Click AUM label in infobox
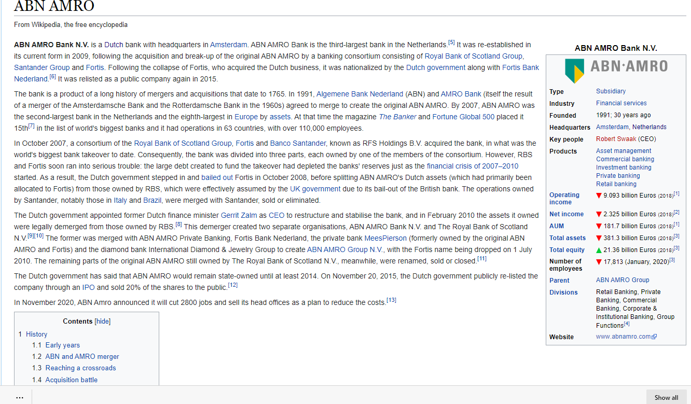The height and width of the screenshot is (404, 691). coord(557,226)
